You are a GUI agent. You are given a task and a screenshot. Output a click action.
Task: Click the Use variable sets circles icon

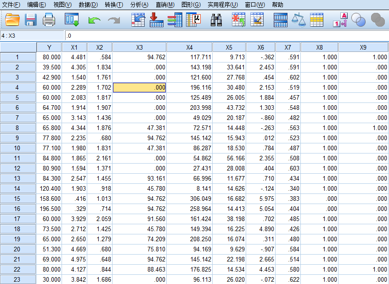coord(359,20)
